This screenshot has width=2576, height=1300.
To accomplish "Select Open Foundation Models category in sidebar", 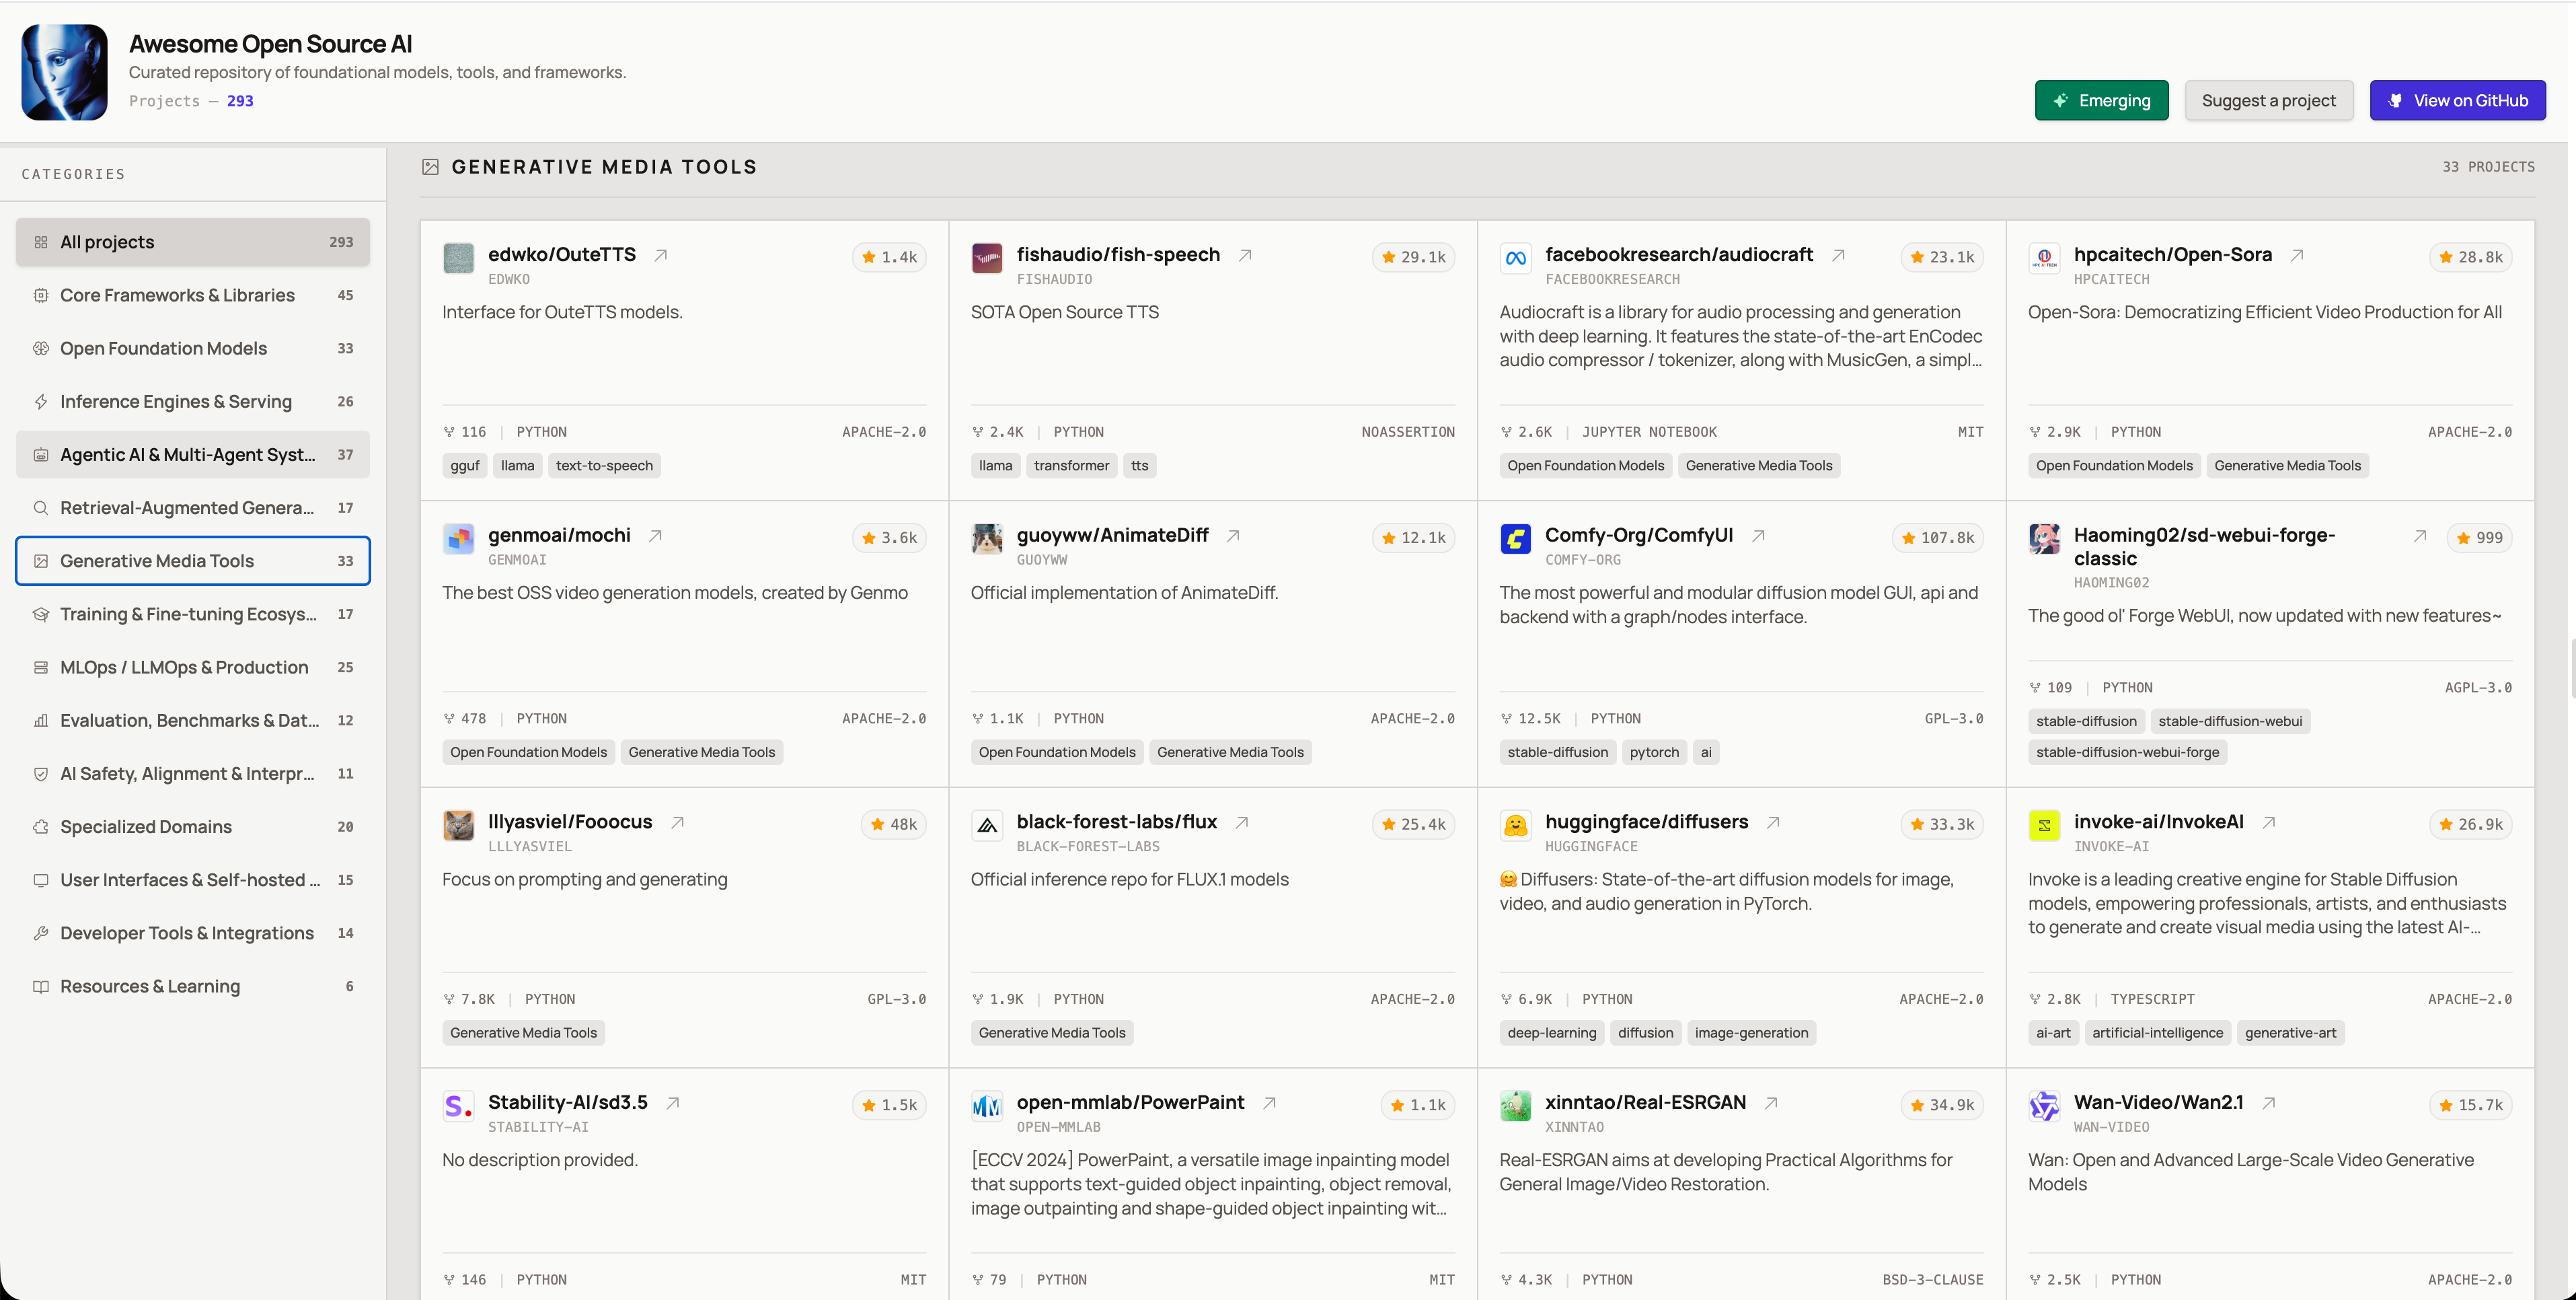I will pyautogui.click(x=193, y=349).
